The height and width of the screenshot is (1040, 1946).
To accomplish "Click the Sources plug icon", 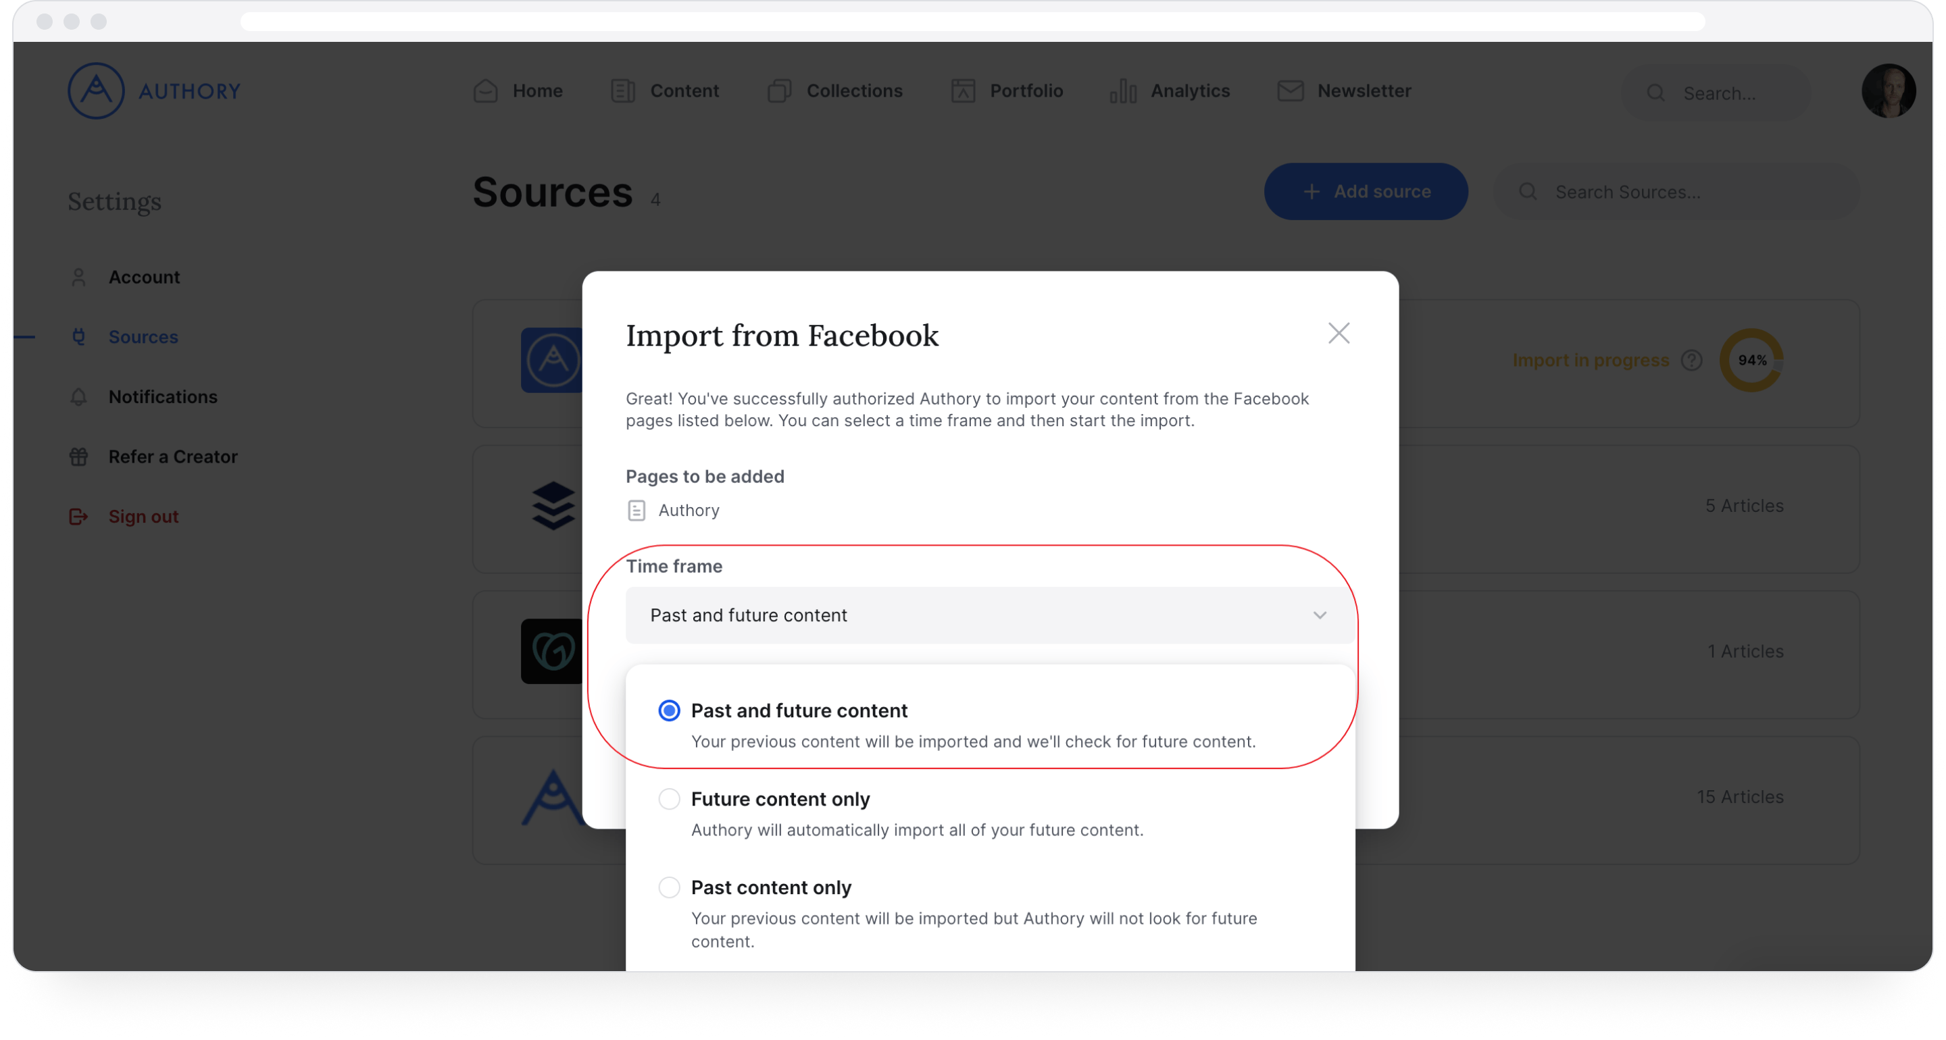I will pos(78,337).
